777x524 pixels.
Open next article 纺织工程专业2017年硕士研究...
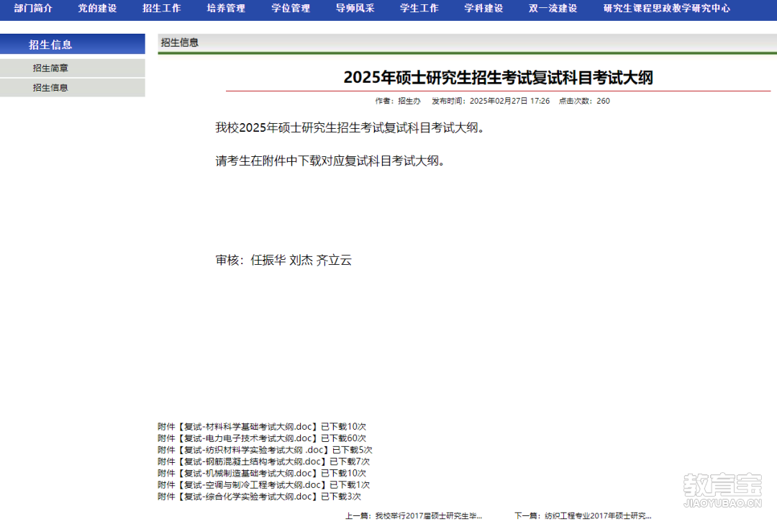point(598,516)
